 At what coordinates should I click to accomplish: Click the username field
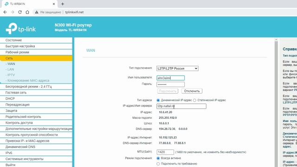pos(170,78)
